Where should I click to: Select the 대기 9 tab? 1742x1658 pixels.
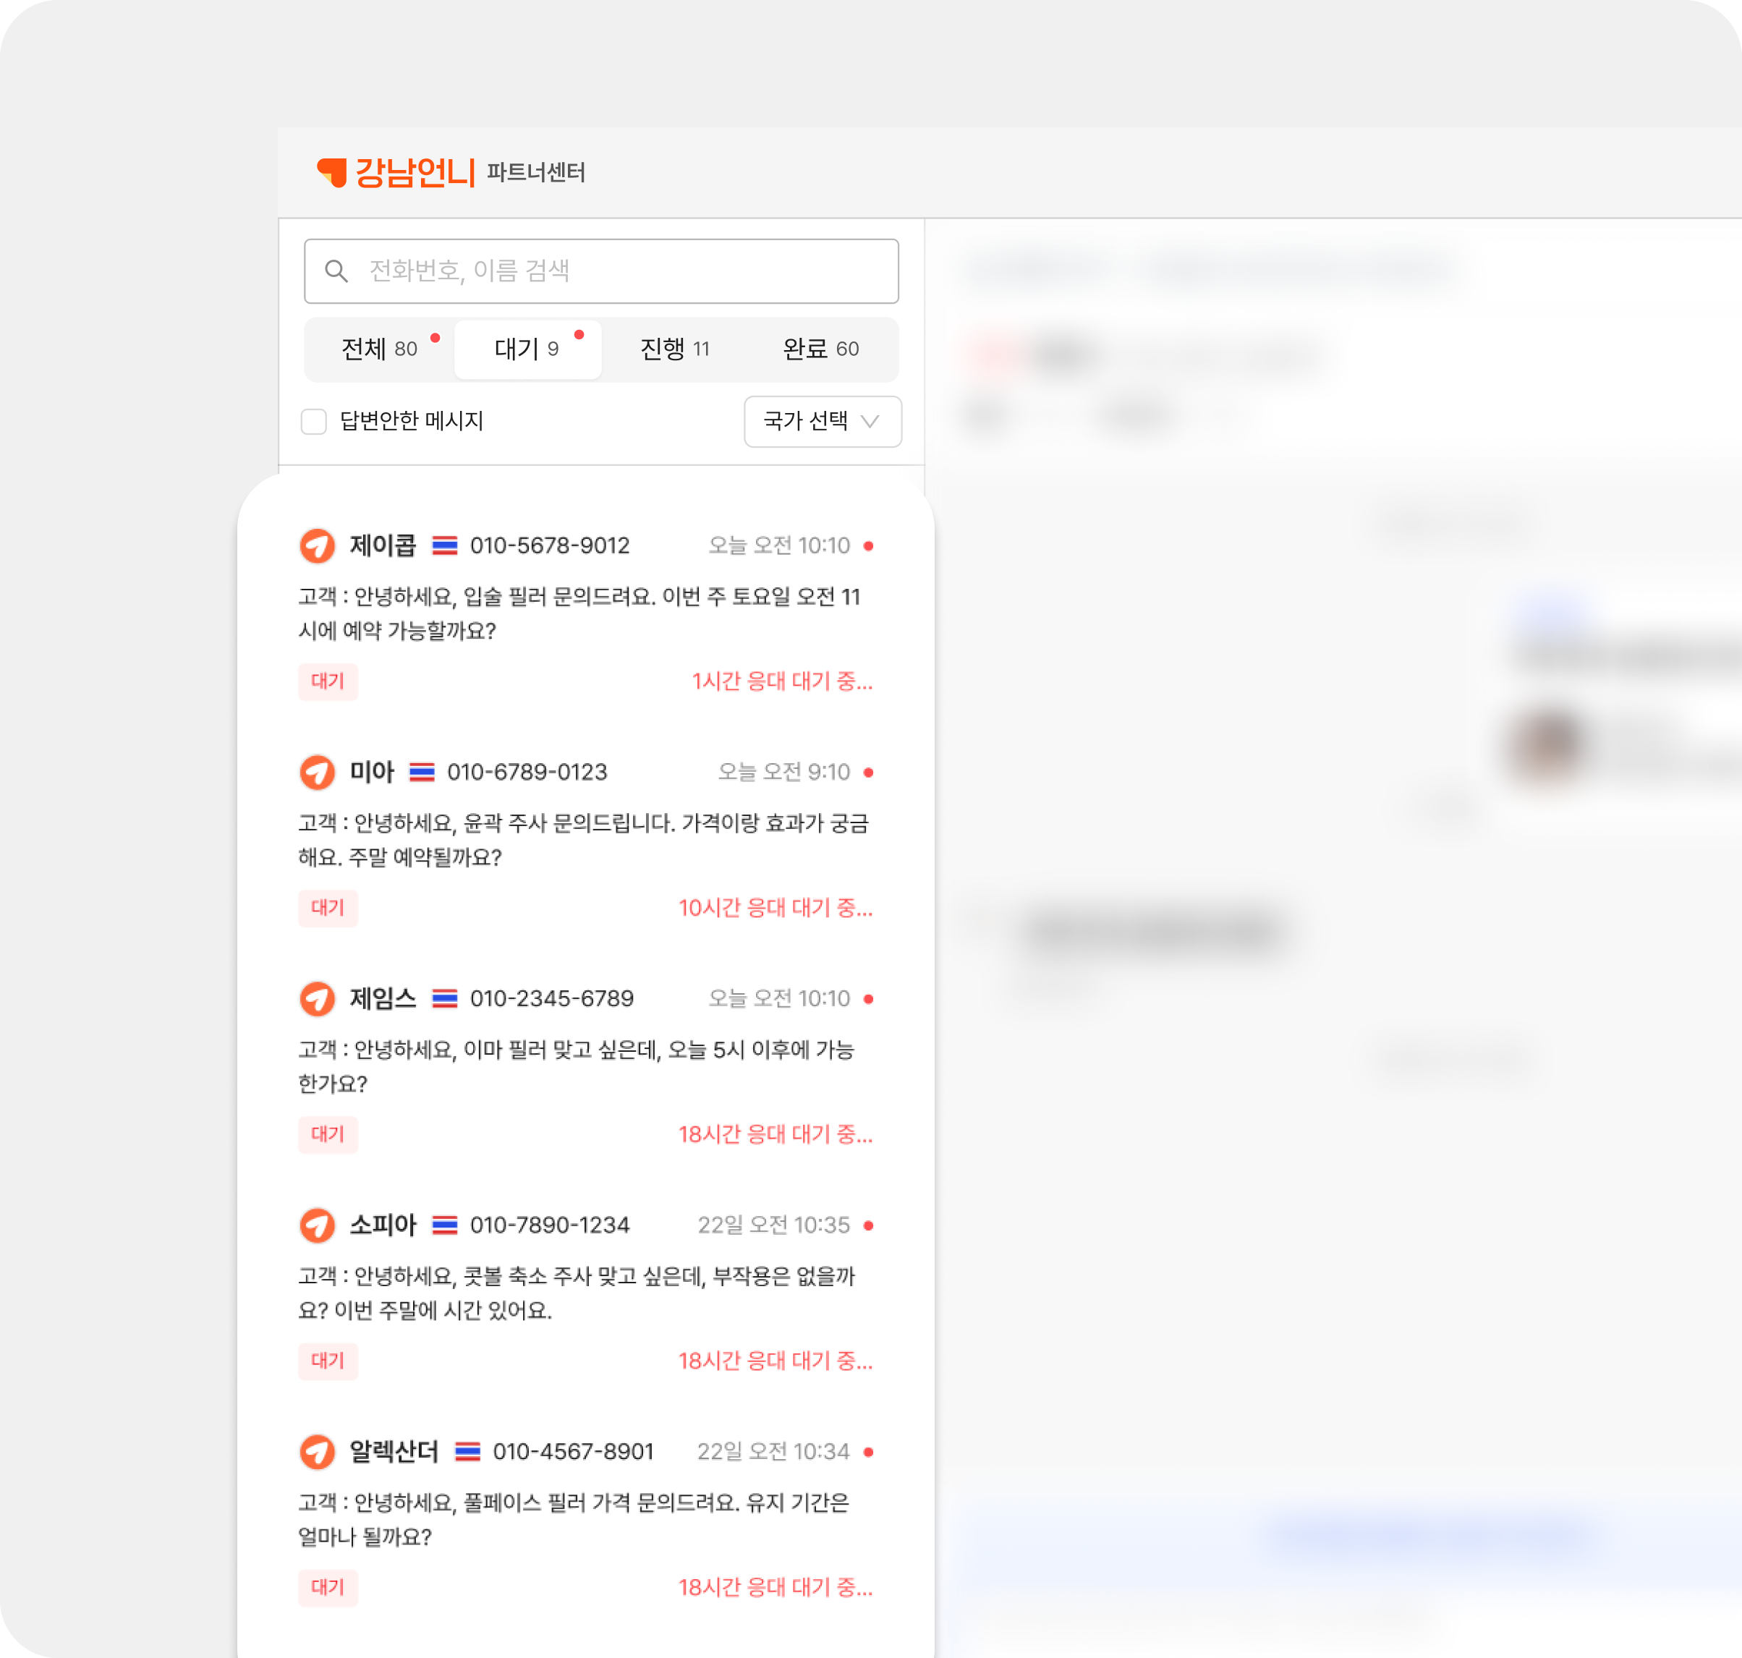tap(527, 349)
